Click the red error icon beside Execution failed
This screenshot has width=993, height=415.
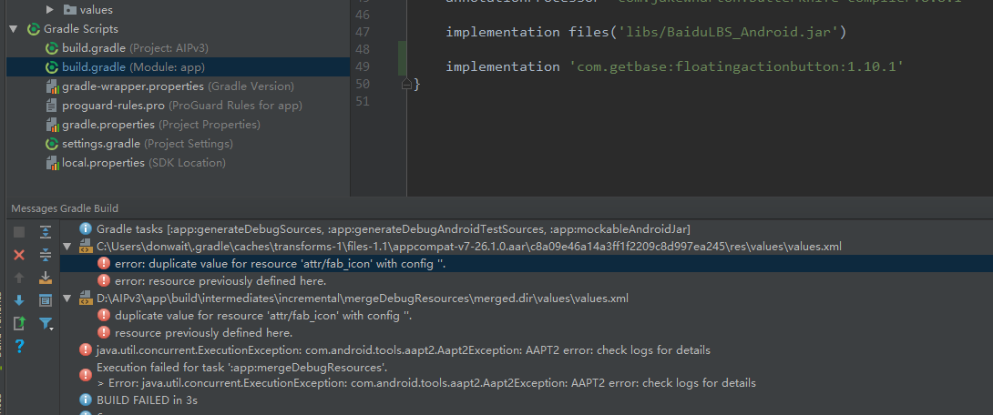click(86, 375)
